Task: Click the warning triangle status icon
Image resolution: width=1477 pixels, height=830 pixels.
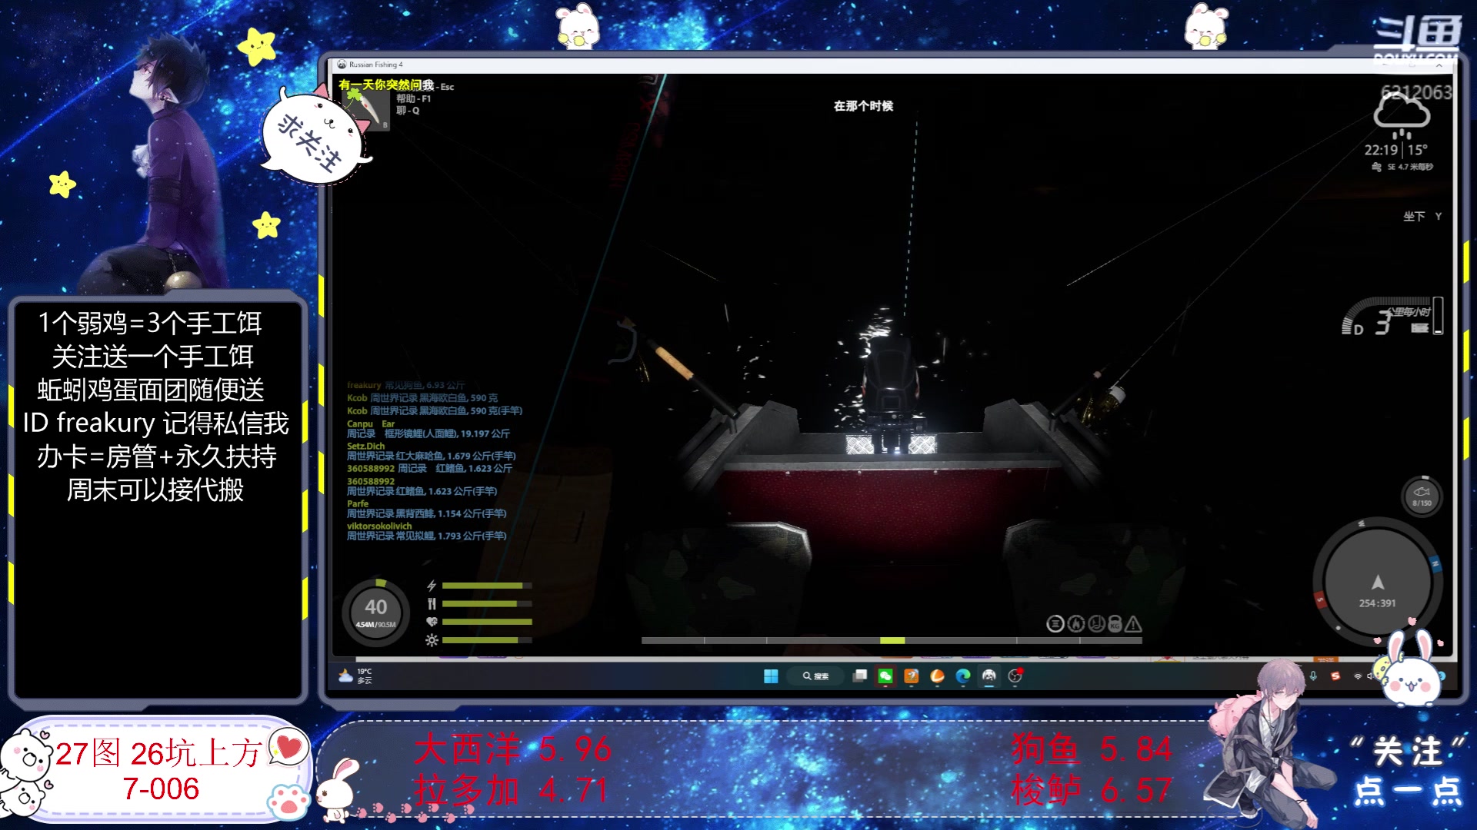Action: click(x=1134, y=624)
